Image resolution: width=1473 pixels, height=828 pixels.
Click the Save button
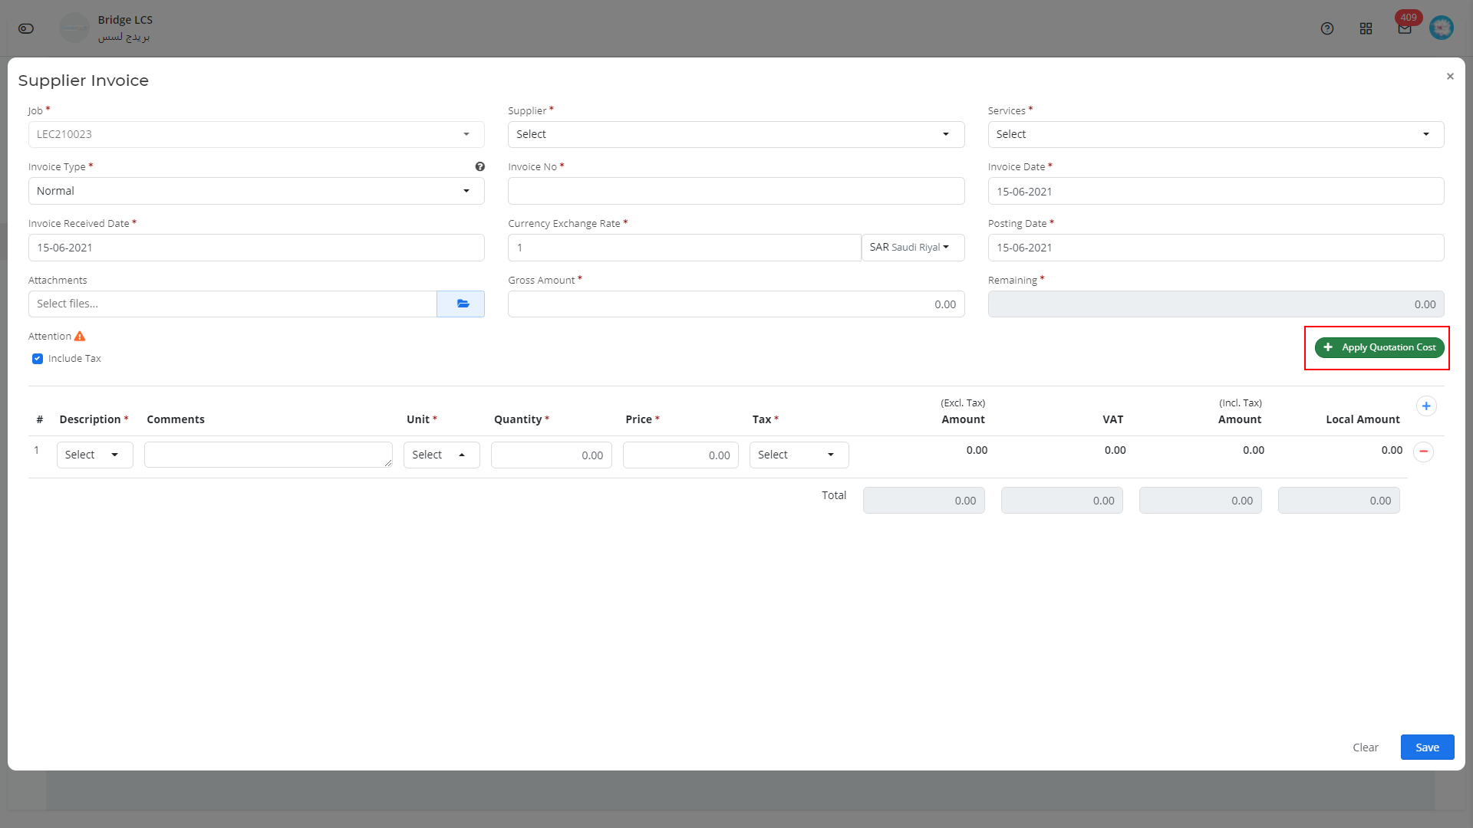1428,746
